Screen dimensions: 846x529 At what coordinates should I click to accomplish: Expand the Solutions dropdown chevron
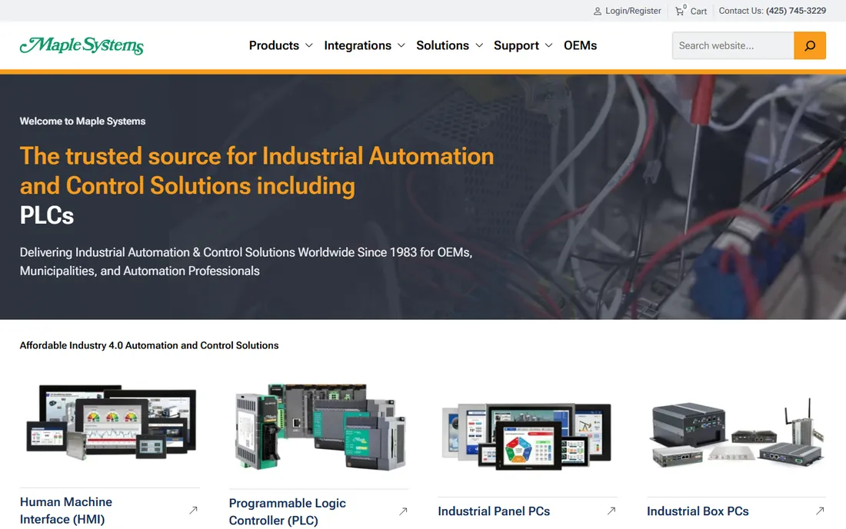coord(479,46)
